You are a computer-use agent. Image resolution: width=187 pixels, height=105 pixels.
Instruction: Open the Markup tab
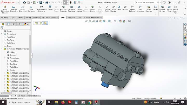tap(28, 18)
